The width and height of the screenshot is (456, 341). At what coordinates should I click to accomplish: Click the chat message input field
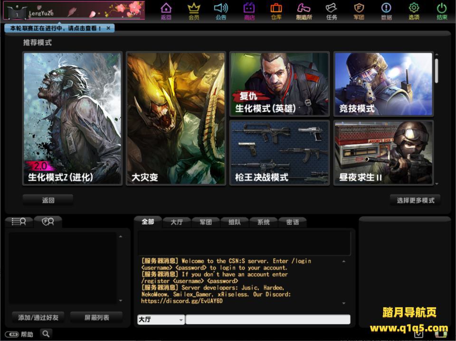pyautogui.click(x=267, y=320)
